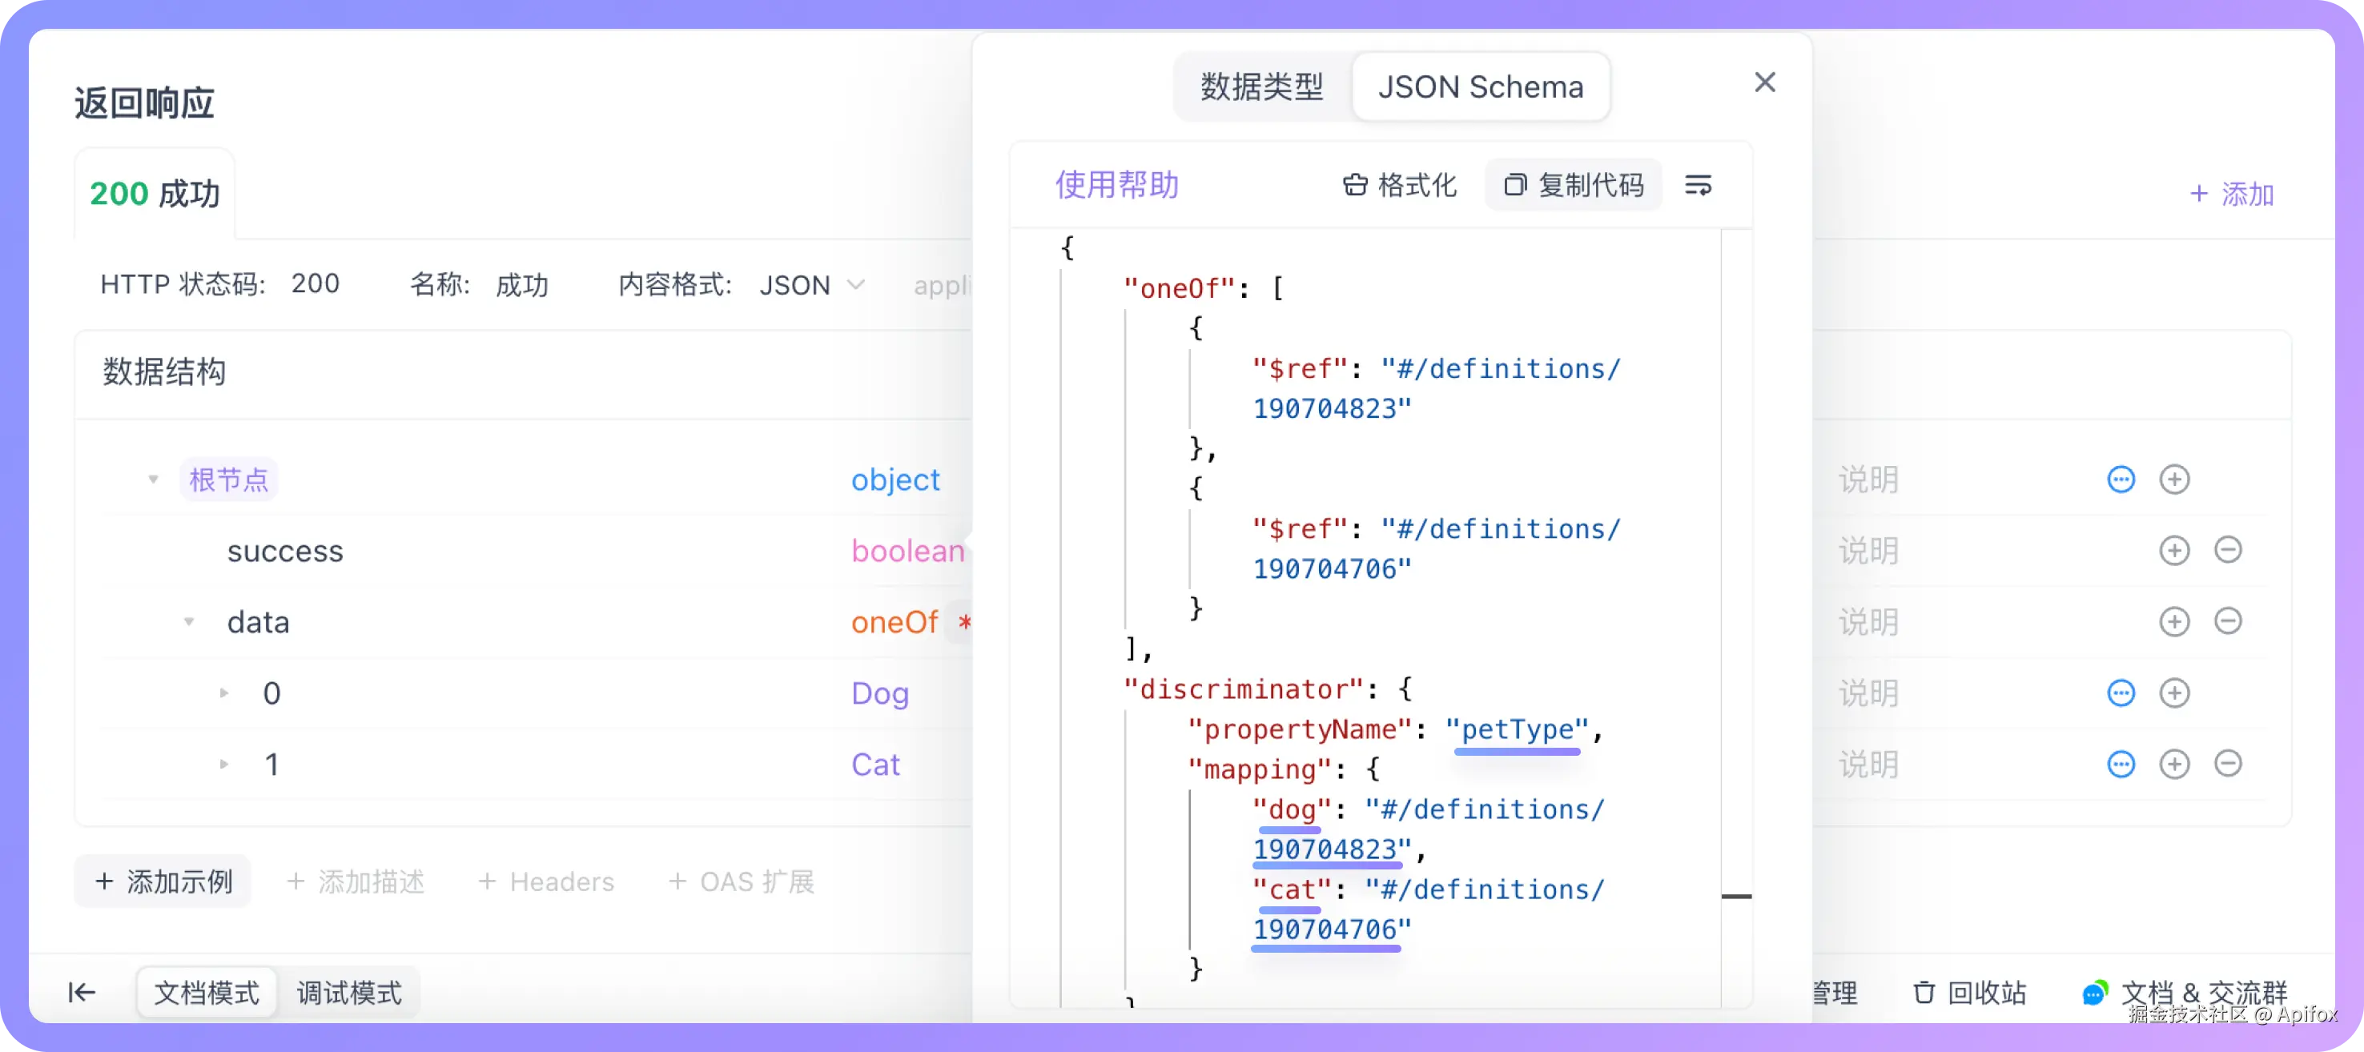Click the "discriminator" key in code
Viewport: 2364px width, 1052px height.
1243,689
